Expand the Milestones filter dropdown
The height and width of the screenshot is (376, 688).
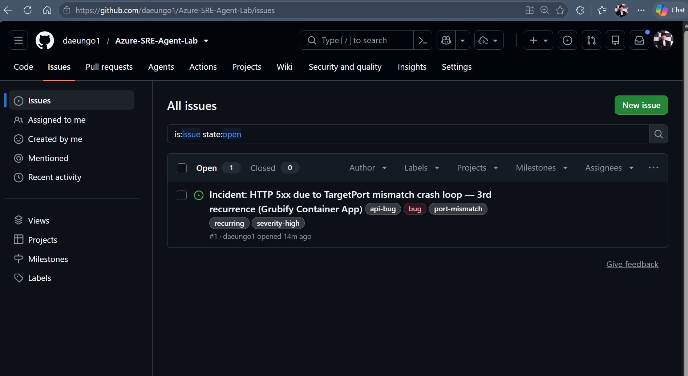point(542,168)
